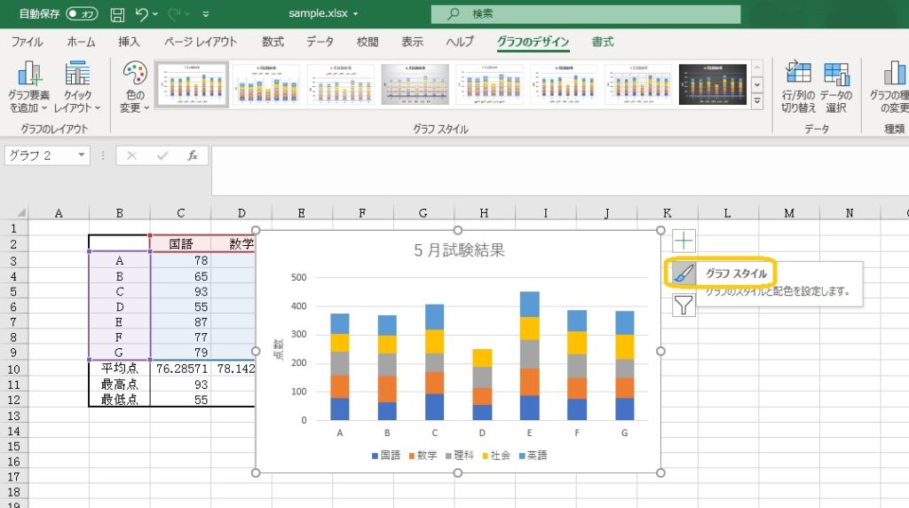Toggle the 自動保存 switch
This screenshot has width=909, height=508.
[x=82, y=14]
